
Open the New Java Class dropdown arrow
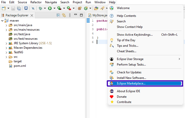coord(90,8)
